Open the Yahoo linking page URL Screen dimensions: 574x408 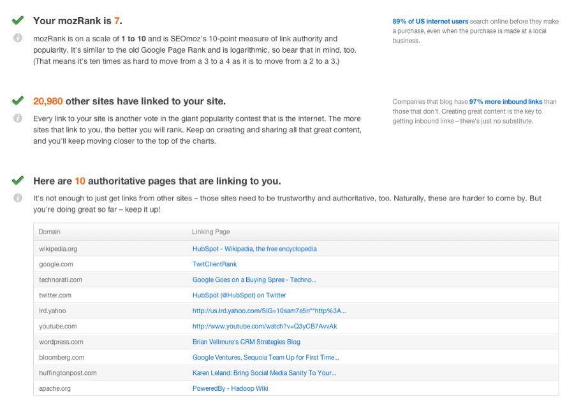pyautogui.click(x=270, y=311)
